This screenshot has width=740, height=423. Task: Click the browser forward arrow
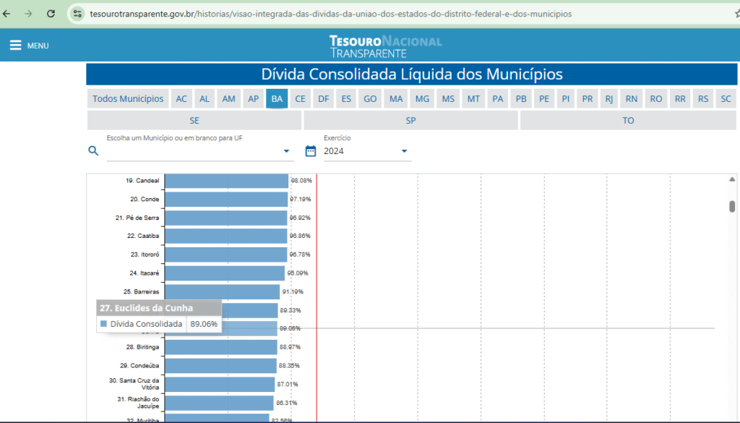pos(28,14)
